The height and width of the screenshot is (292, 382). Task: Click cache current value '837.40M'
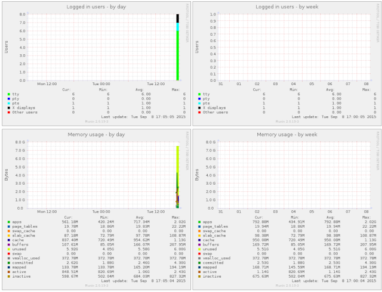click(x=70, y=240)
